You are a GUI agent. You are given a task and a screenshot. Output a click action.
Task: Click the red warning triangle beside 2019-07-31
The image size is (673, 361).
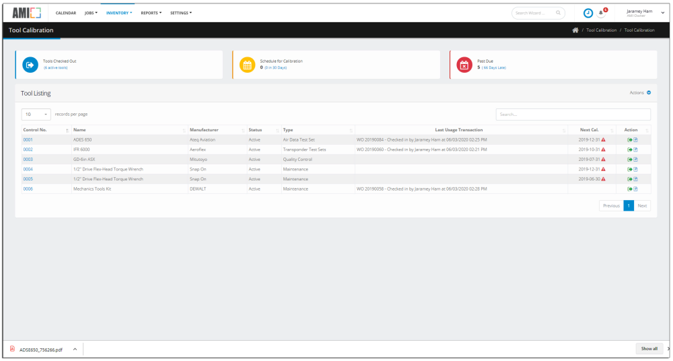[x=603, y=160]
